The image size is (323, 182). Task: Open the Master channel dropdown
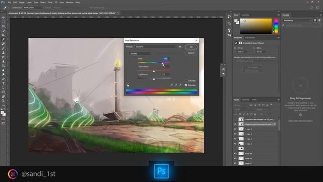click(140, 54)
